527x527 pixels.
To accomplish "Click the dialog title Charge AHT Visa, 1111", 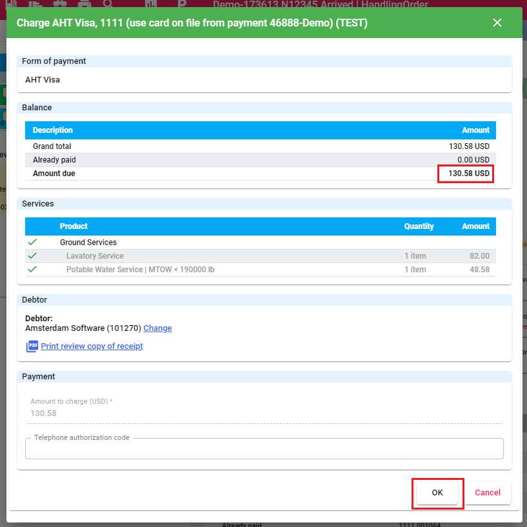I will pos(192,23).
